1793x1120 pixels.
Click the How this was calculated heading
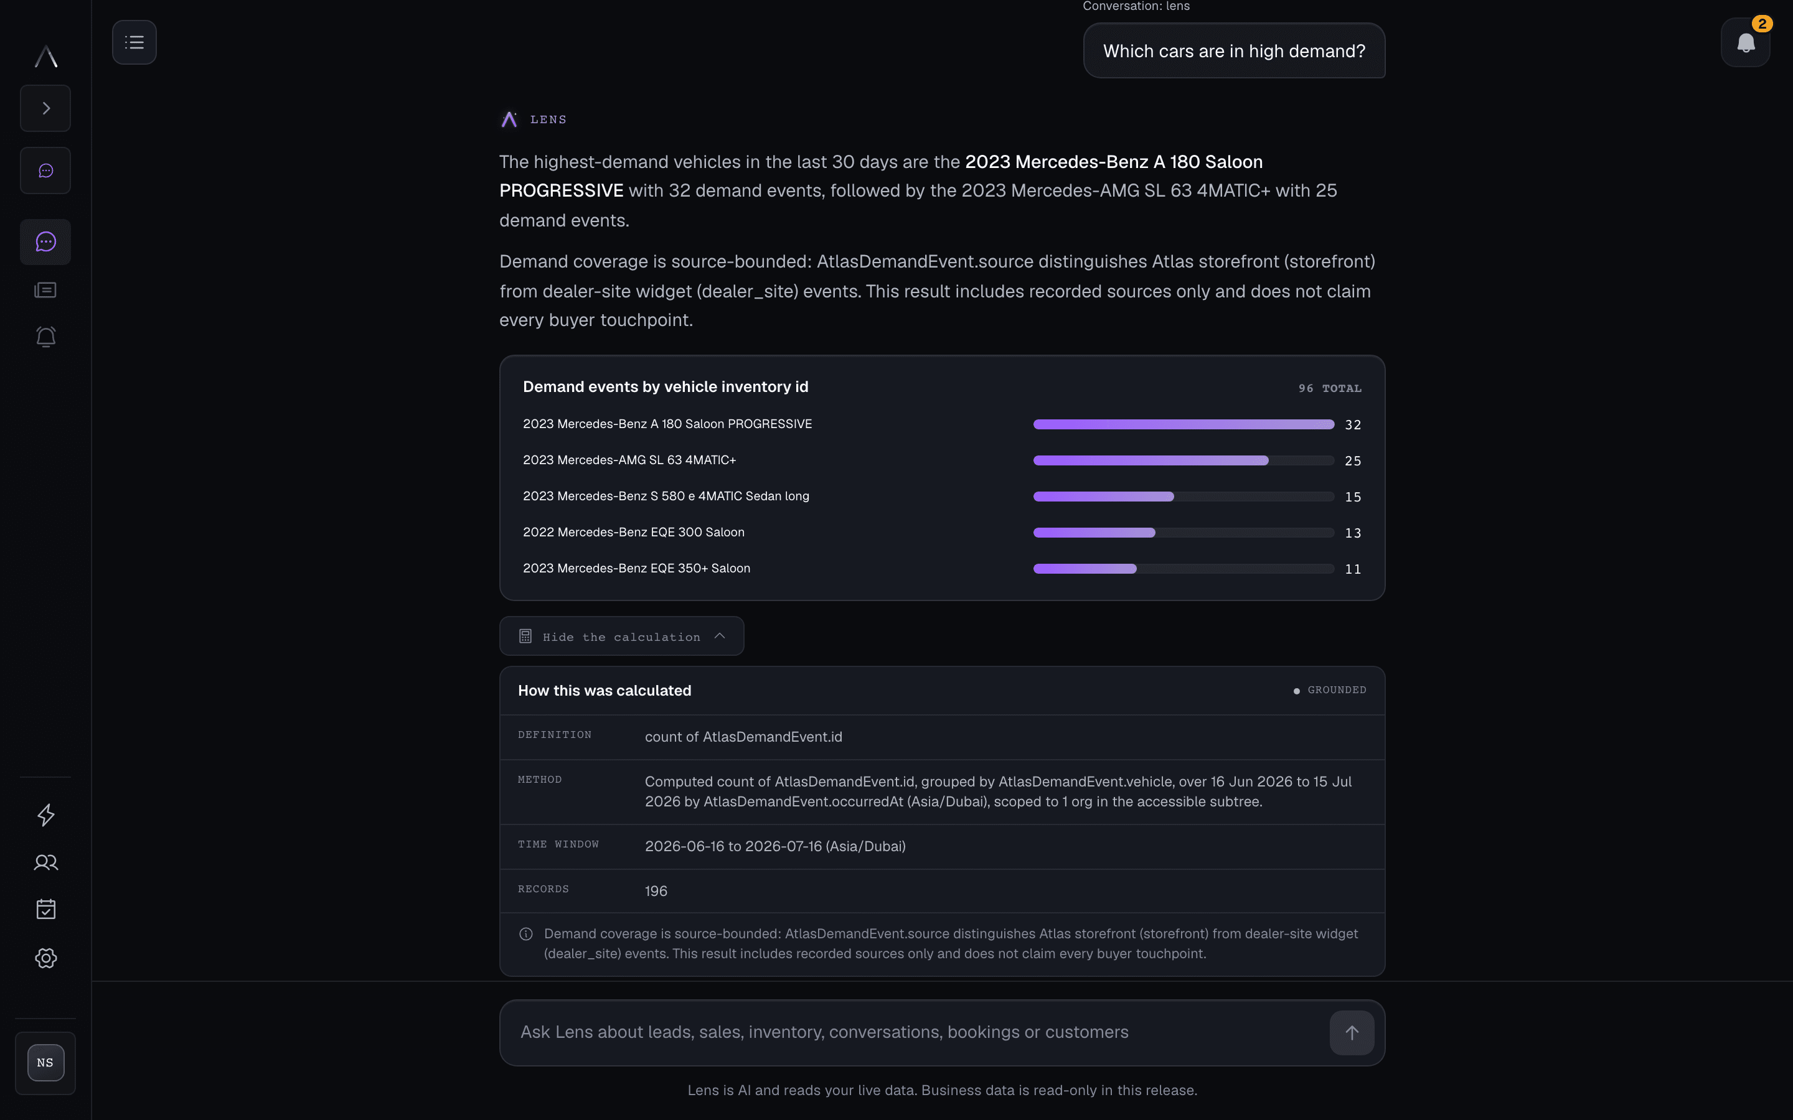[x=605, y=691]
